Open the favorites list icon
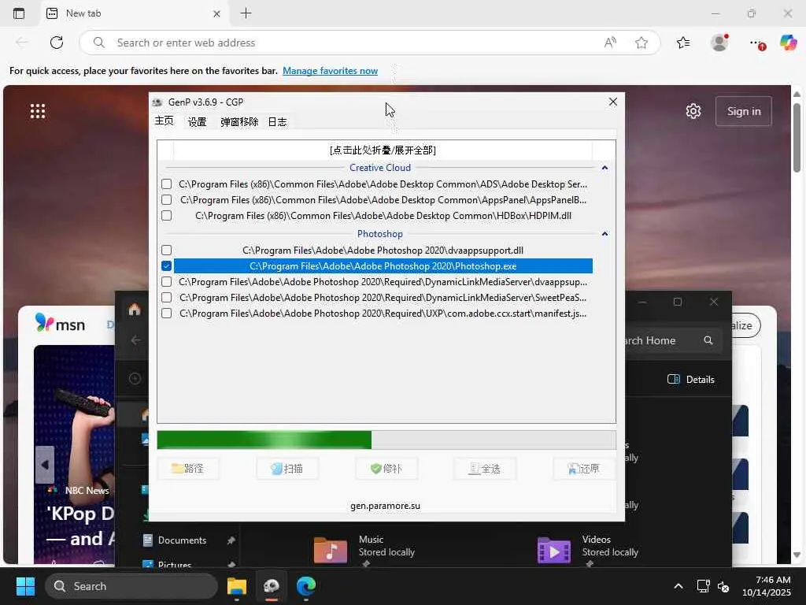 click(683, 43)
